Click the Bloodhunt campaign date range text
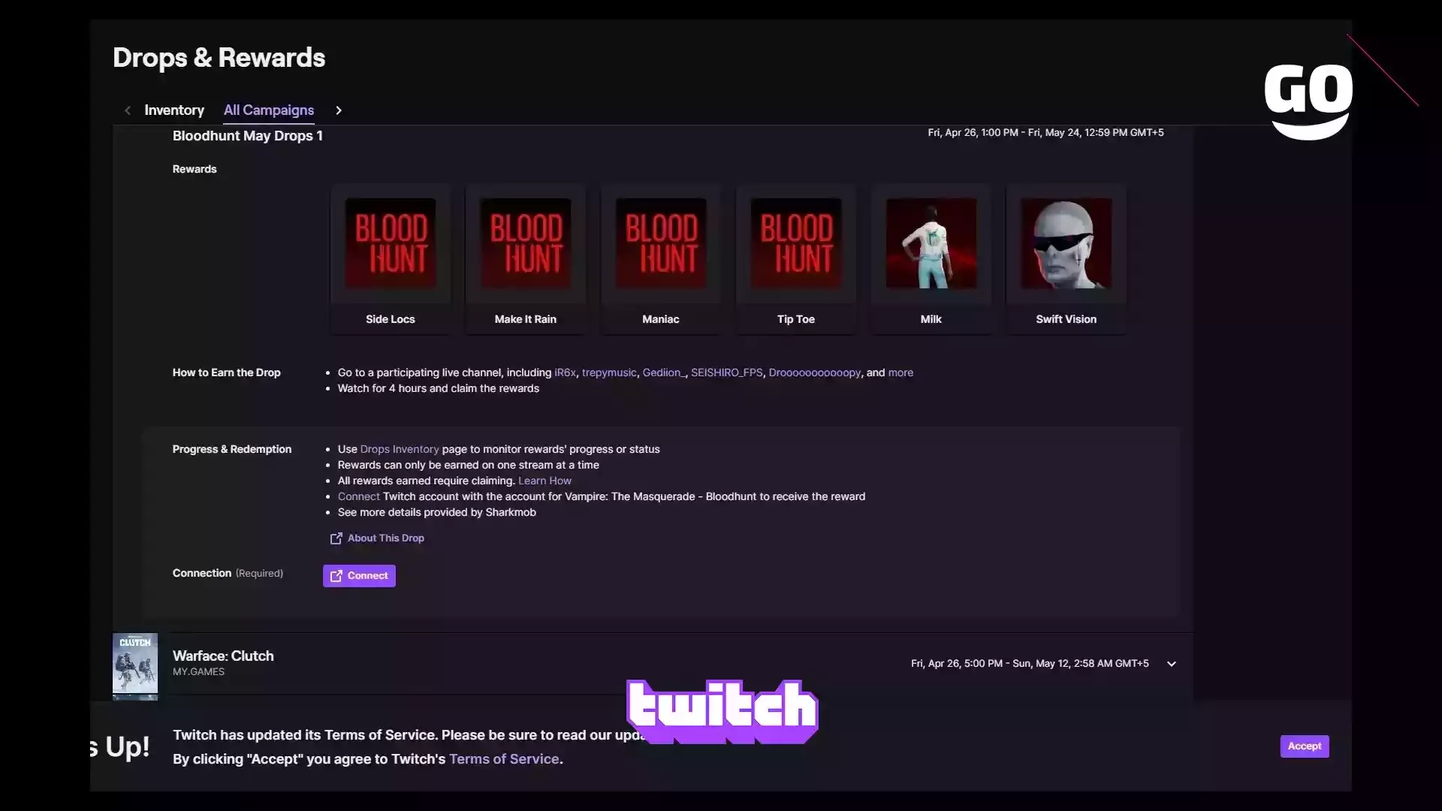 click(x=1045, y=133)
